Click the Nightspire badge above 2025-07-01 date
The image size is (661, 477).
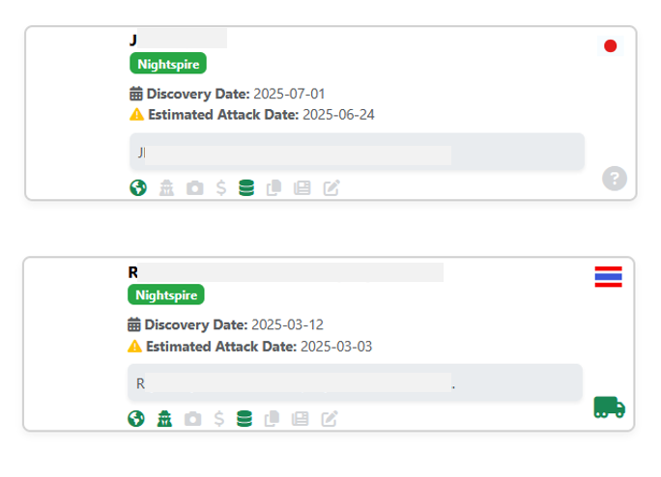[168, 64]
